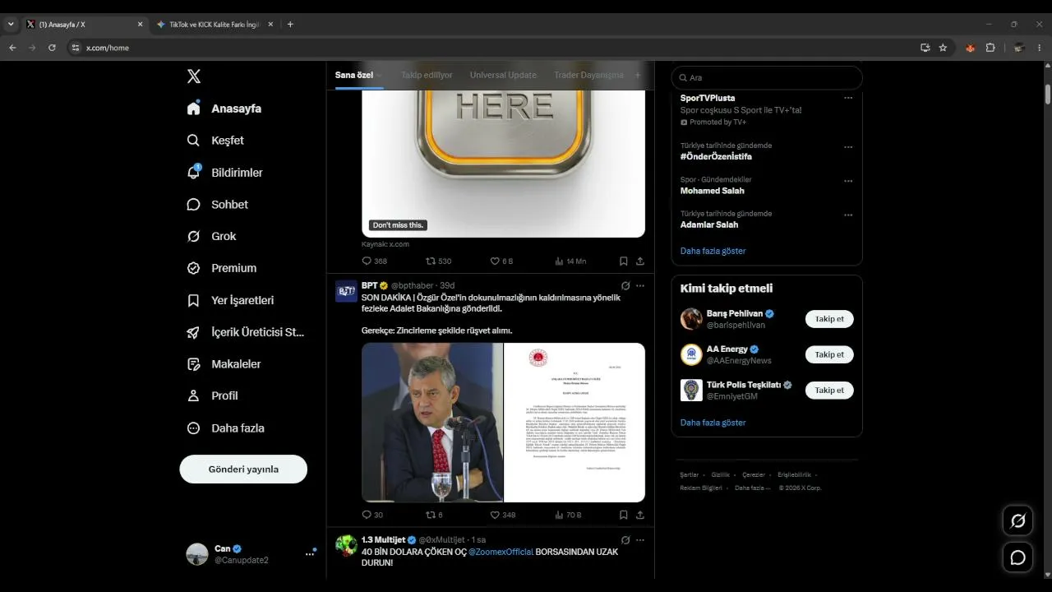
Task: Open Profil page
Action: pyautogui.click(x=213, y=396)
